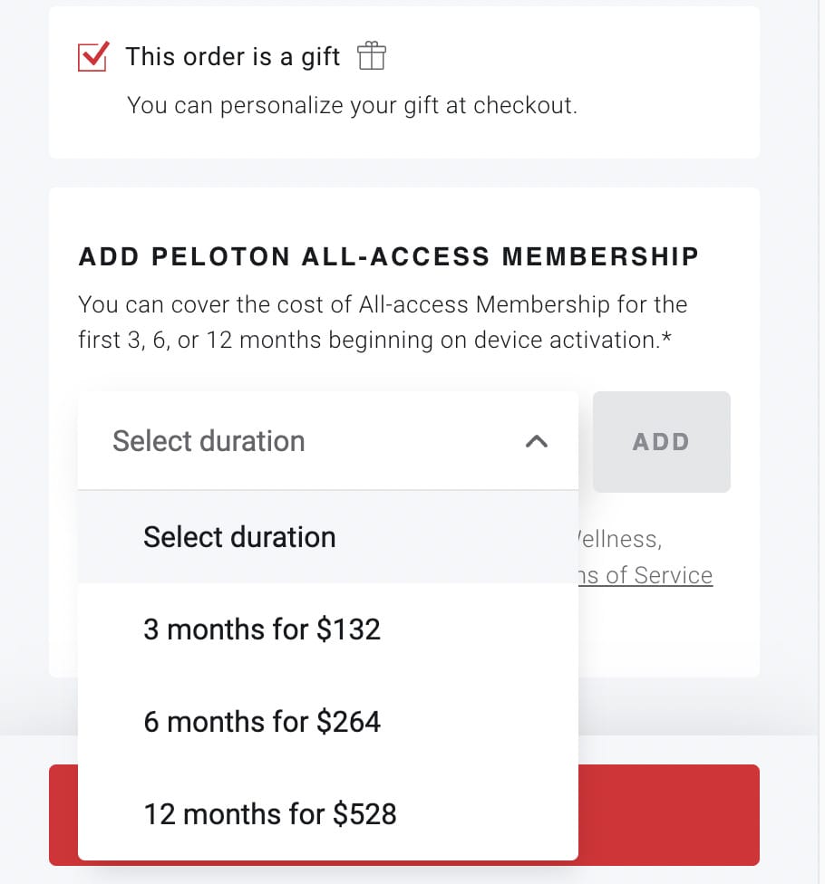Click the 'You can personalize your gift' text
This screenshot has height=884, width=825.
(352, 105)
